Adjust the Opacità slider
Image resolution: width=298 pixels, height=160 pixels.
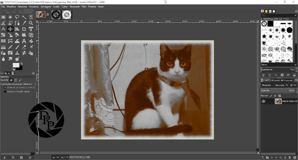point(279,90)
